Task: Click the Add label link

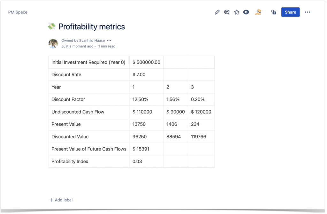Action: 61,200
